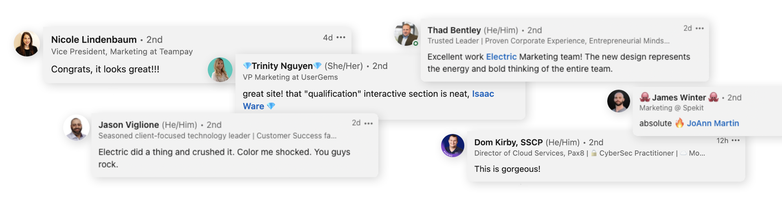Viewport: 782px width, 203px height.
Task: Open Dom Kirby's profile photo
Action: [x=453, y=145]
